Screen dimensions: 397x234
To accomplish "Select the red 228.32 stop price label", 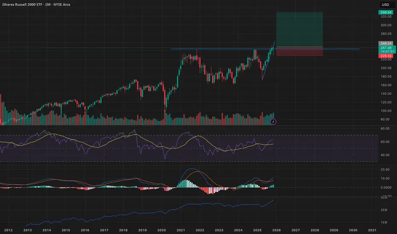I will pos(385,56).
